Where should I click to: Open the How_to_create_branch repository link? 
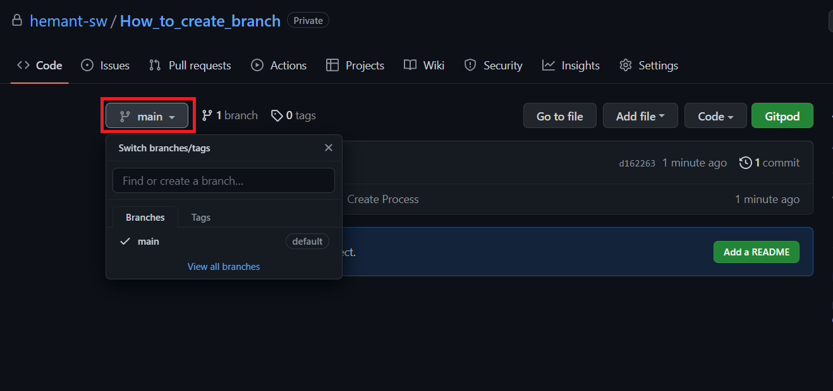point(200,21)
